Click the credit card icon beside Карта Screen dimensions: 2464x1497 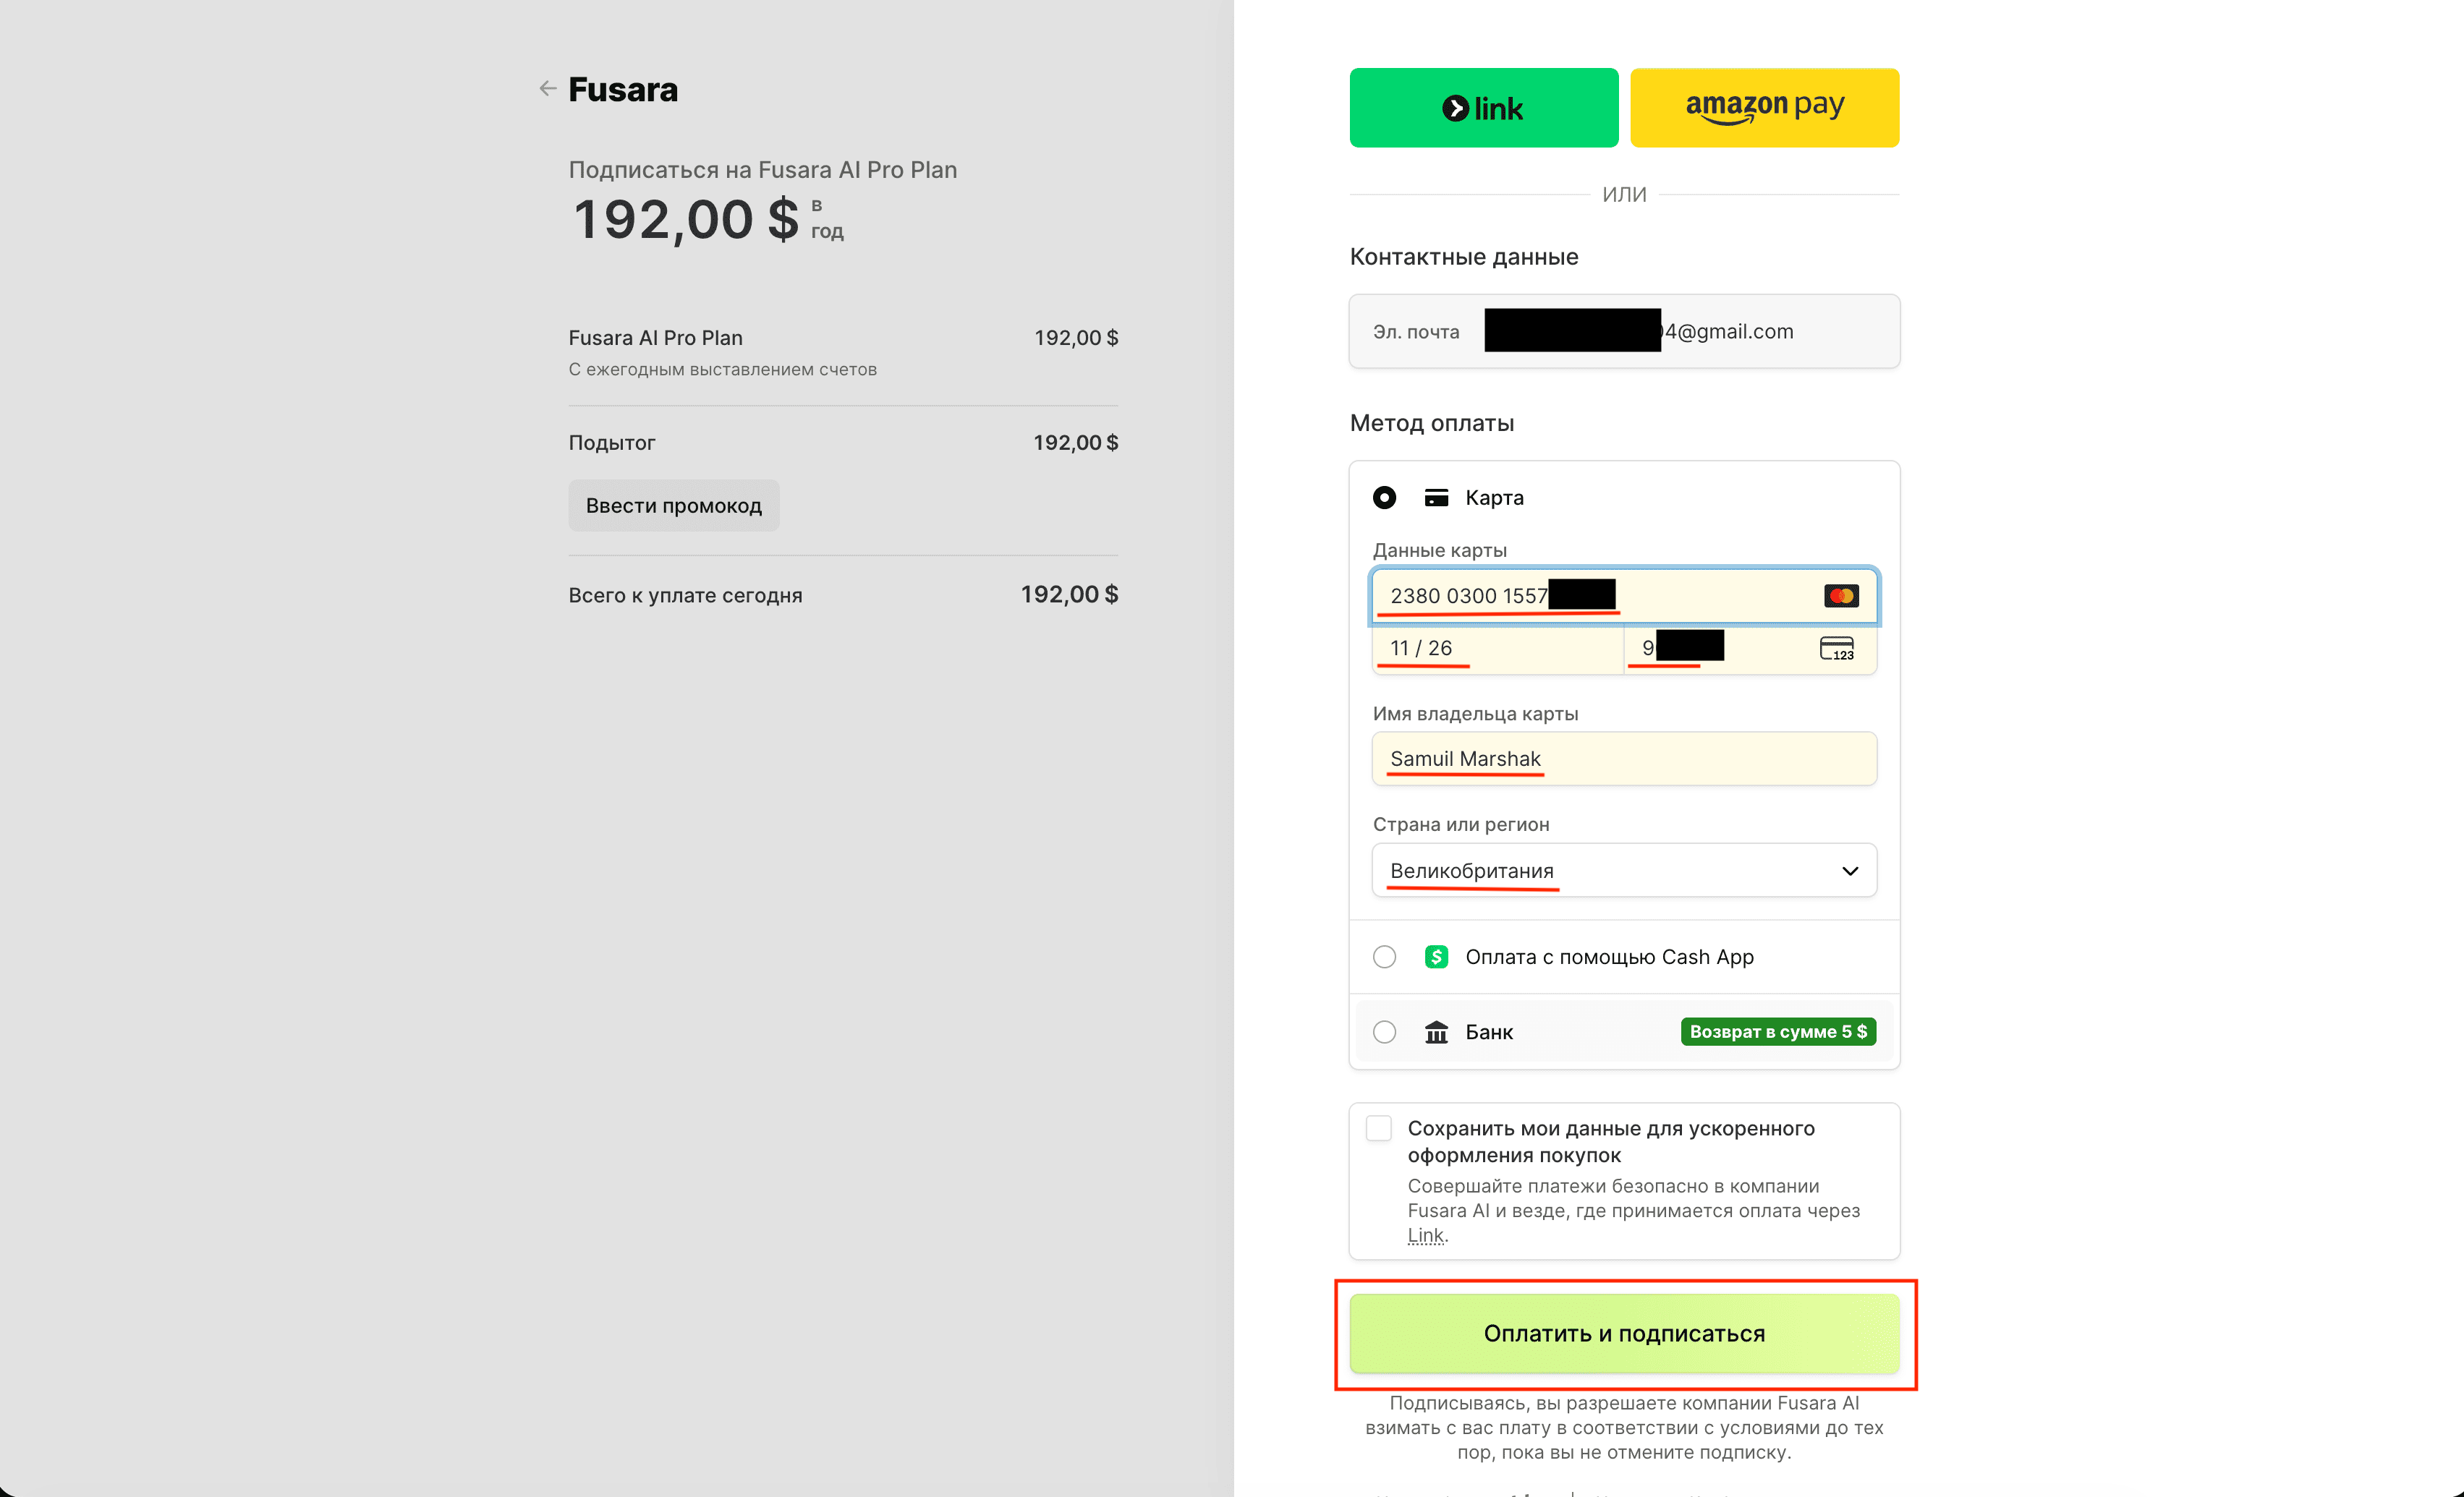[1436, 498]
